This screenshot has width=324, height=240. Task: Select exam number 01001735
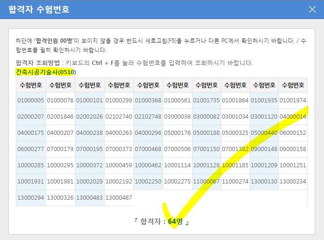pos(206,101)
